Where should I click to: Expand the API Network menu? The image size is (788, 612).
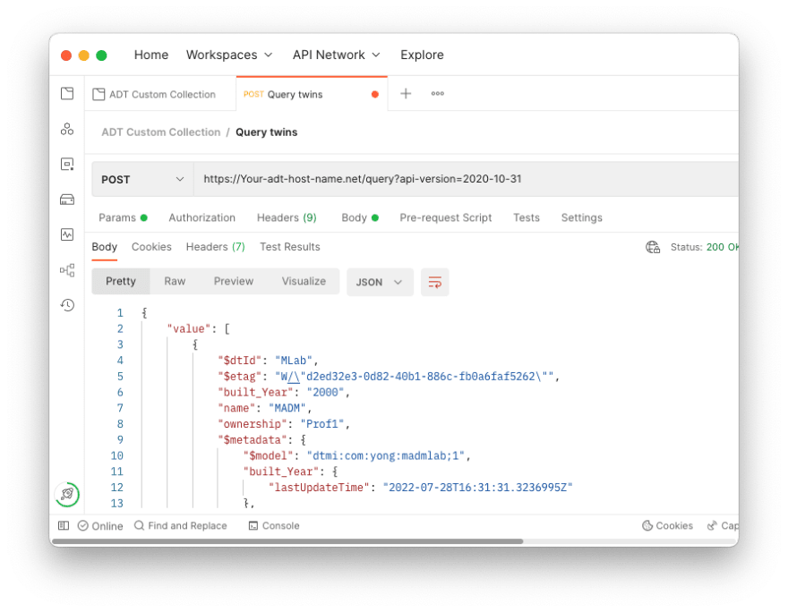pos(336,55)
